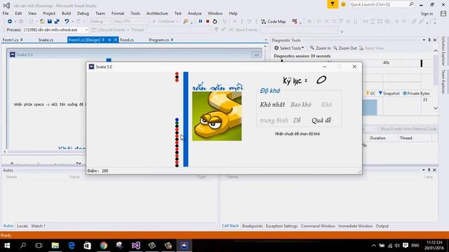Select difficulty Khó nhất in Snake game
The height and width of the screenshot is (252, 449).
(272, 104)
